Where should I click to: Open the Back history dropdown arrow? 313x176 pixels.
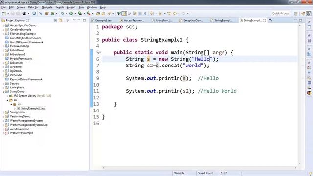[179, 13]
